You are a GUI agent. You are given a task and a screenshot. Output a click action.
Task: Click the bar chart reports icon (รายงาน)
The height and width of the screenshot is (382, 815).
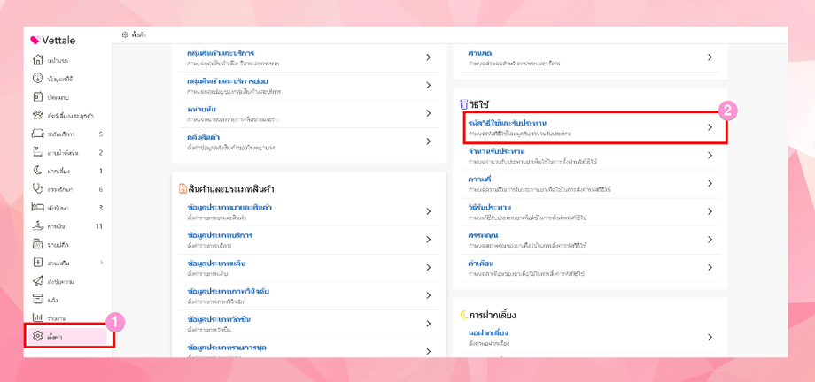[x=38, y=317]
